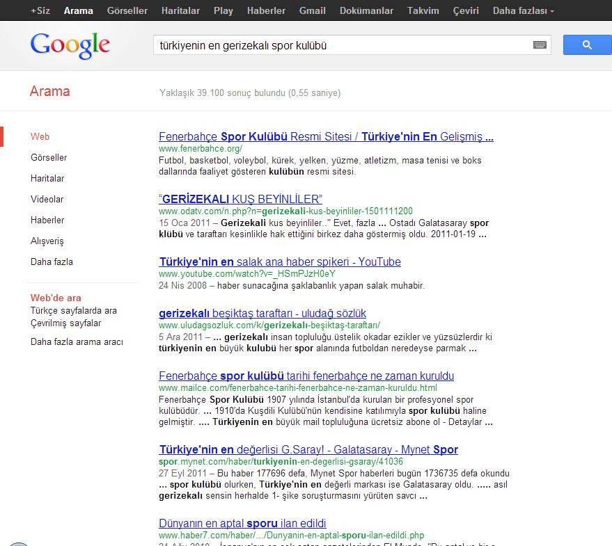Select Videolar in the left sidebar
The image size is (612, 546).
click(x=47, y=200)
